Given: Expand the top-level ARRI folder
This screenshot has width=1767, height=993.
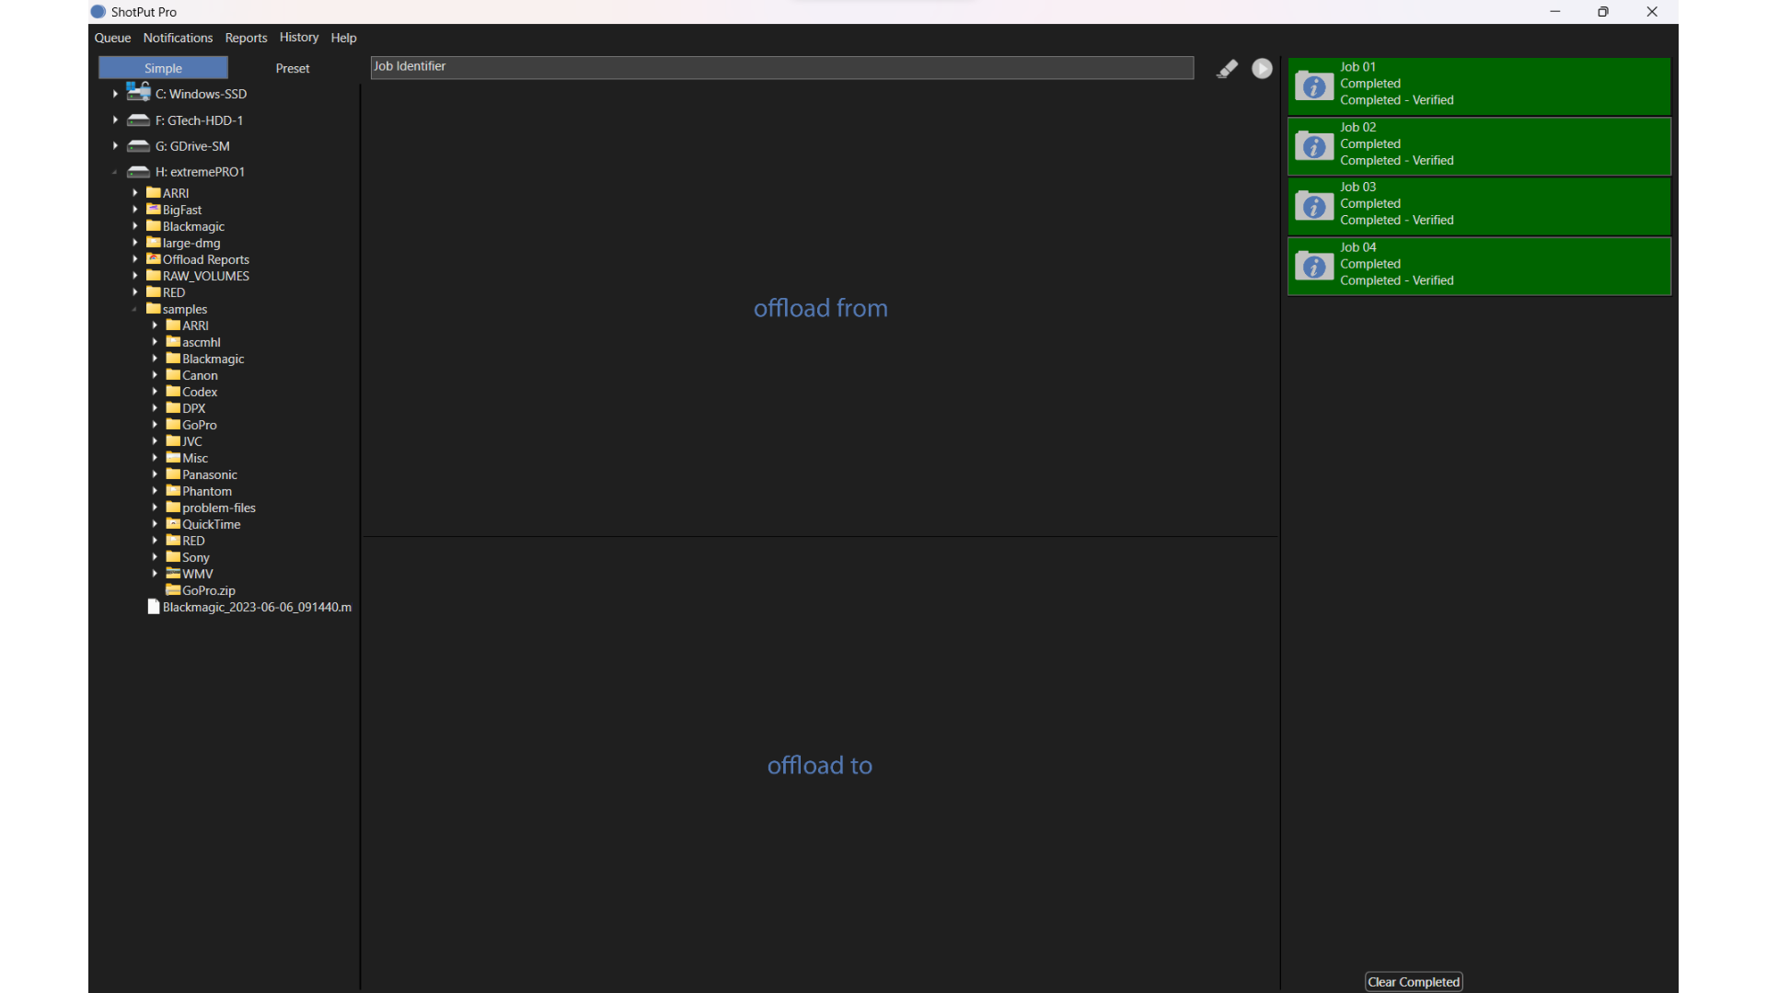Looking at the screenshot, I should point(134,193).
